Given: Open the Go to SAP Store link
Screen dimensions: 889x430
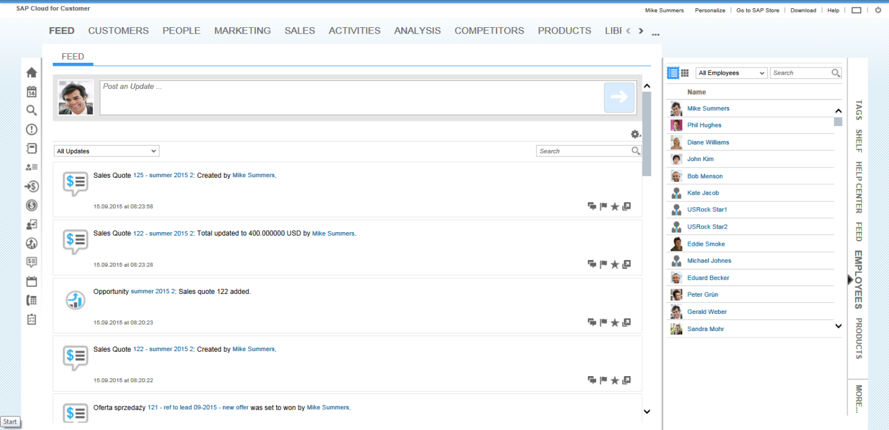Looking at the screenshot, I should (757, 10).
